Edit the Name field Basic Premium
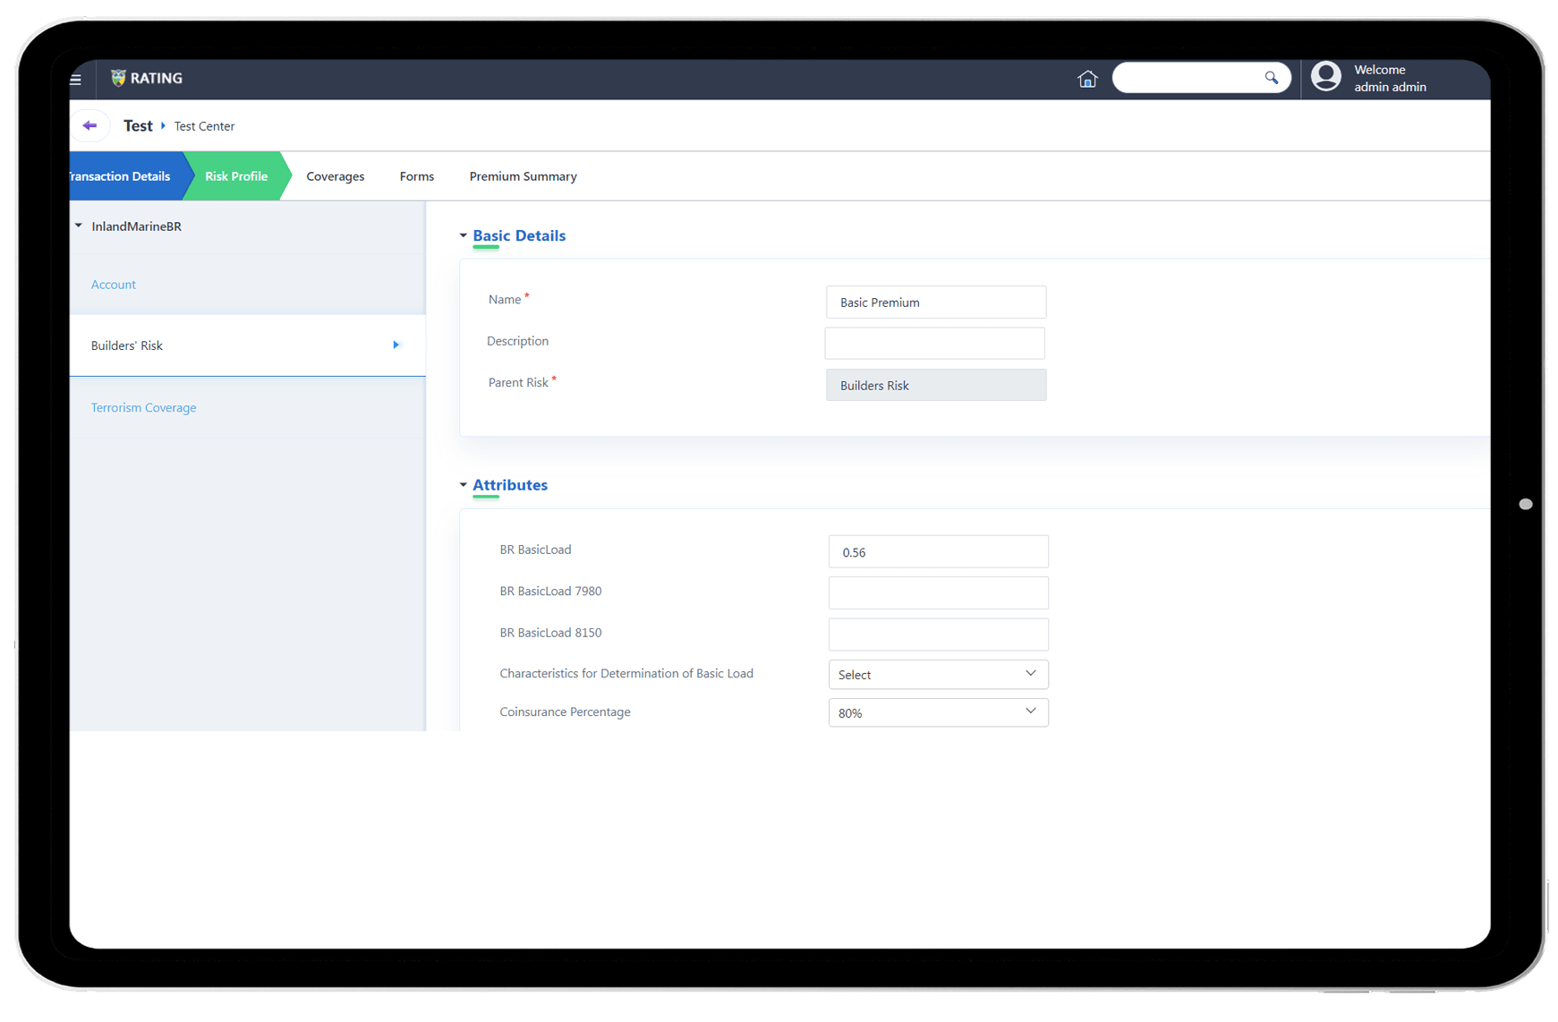 click(x=935, y=302)
